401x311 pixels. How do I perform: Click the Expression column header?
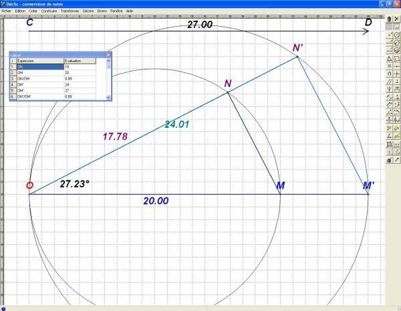coord(40,61)
